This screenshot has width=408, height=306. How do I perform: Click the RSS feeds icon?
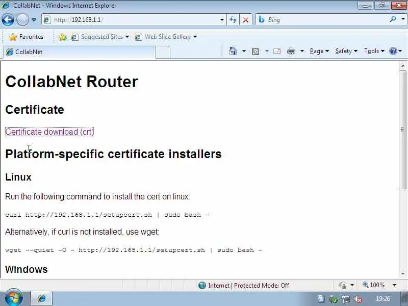click(256, 52)
